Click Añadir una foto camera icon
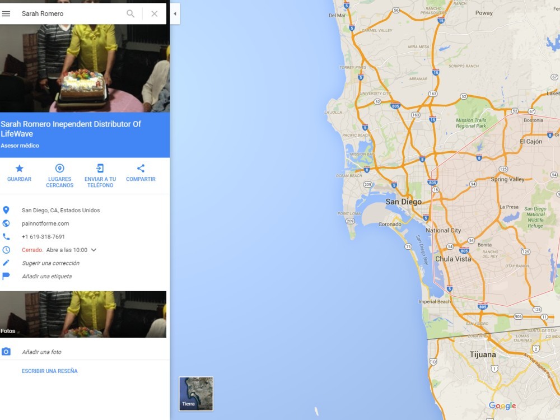The width and height of the screenshot is (560, 420). [x=6, y=352]
